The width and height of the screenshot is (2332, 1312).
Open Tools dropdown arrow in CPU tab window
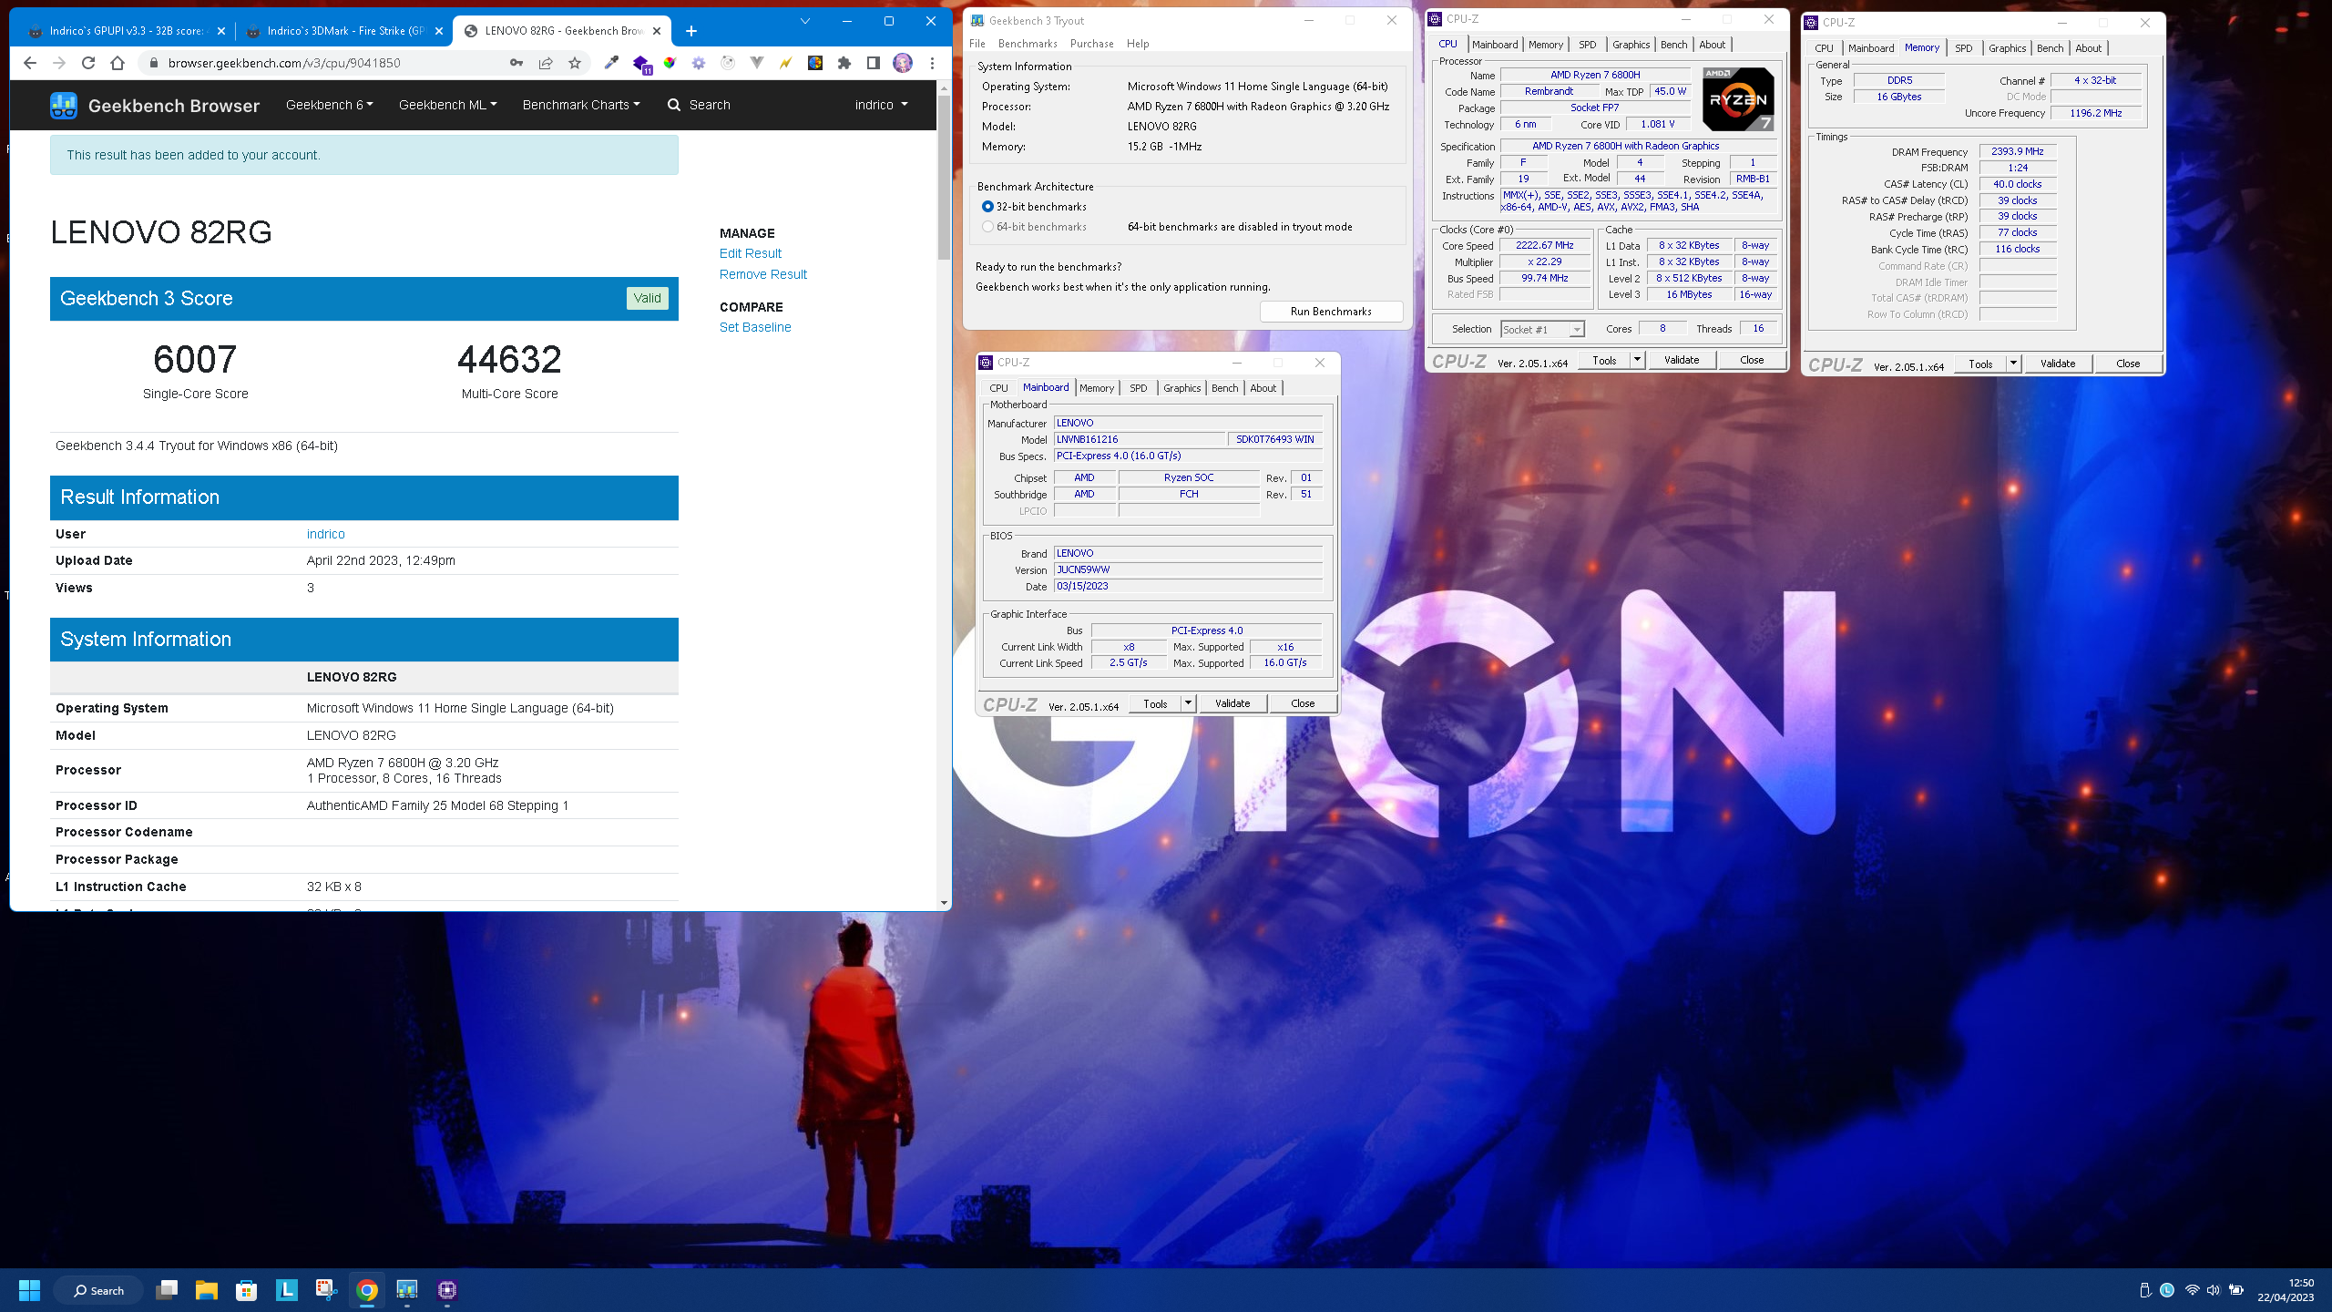tap(1637, 360)
